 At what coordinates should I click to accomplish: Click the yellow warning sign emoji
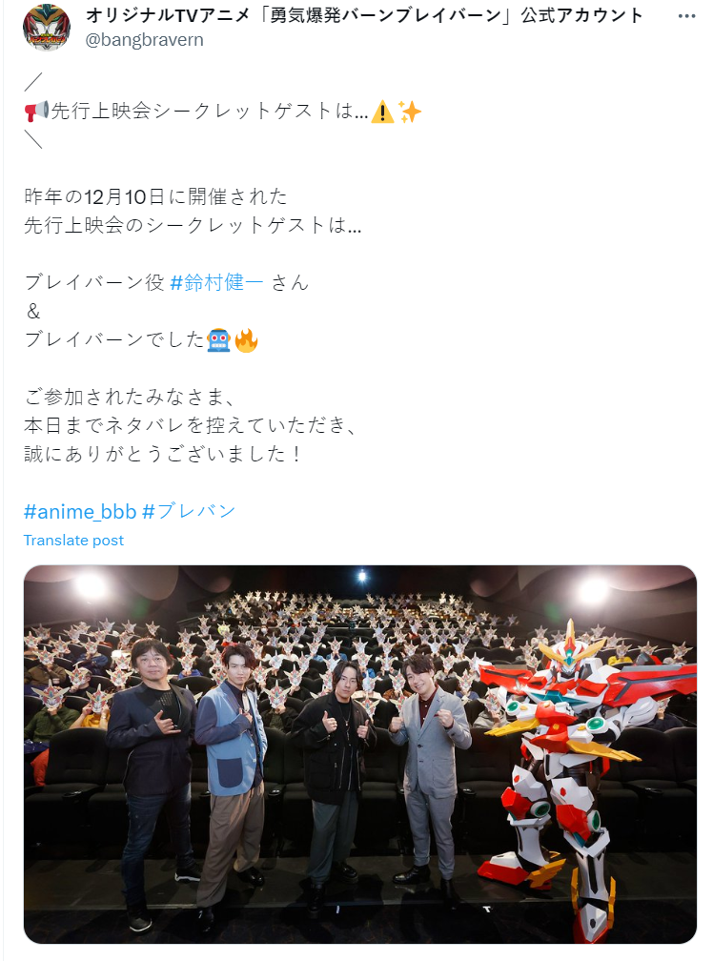coord(382,112)
